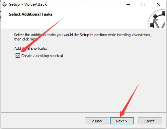This screenshot has height=129, width=167.
Task: Click the VoiceAttack gear icon in title bar
Action: [5, 4]
